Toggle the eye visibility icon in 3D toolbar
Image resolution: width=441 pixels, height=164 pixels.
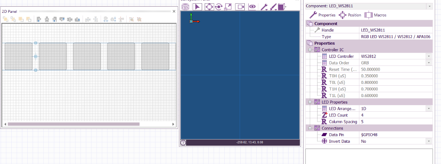click(252, 7)
